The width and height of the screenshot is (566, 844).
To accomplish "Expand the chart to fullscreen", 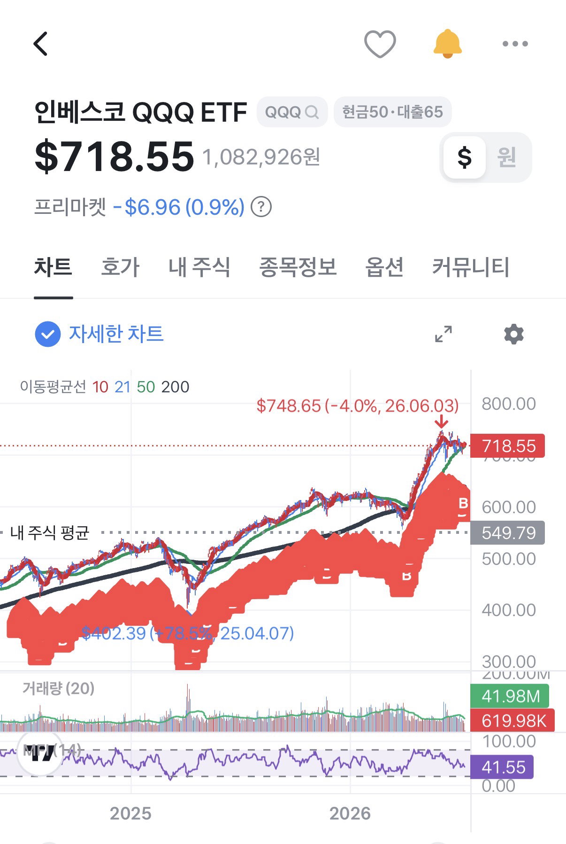I will tap(444, 334).
